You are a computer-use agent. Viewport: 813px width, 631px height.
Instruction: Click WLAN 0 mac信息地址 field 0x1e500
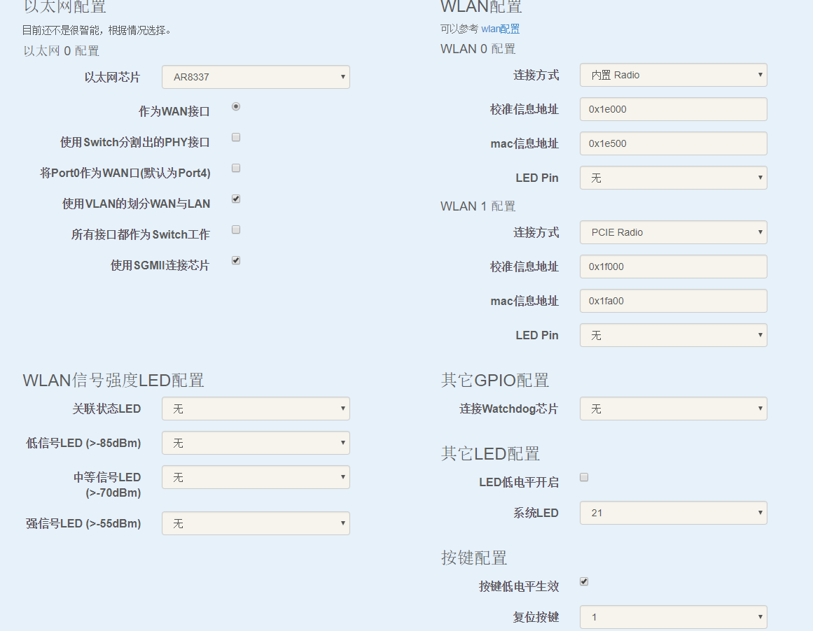(x=673, y=143)
